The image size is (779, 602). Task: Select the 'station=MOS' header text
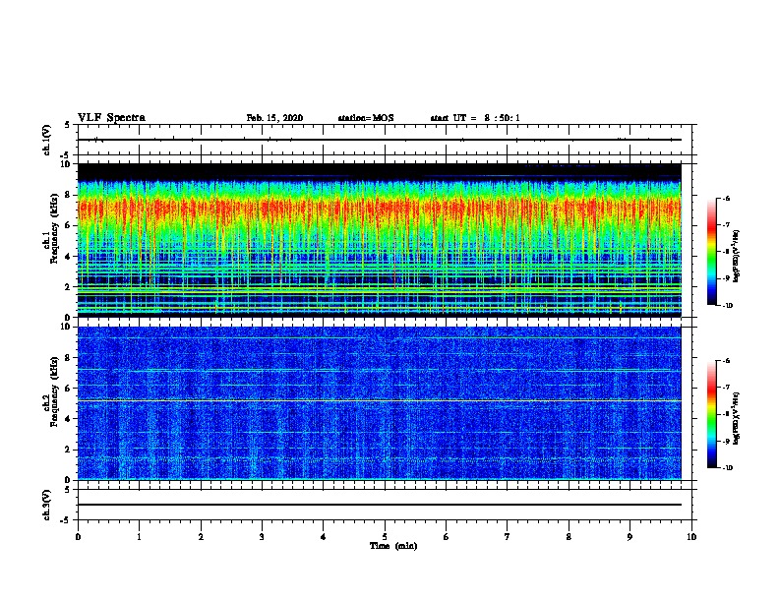coord(366,118)
